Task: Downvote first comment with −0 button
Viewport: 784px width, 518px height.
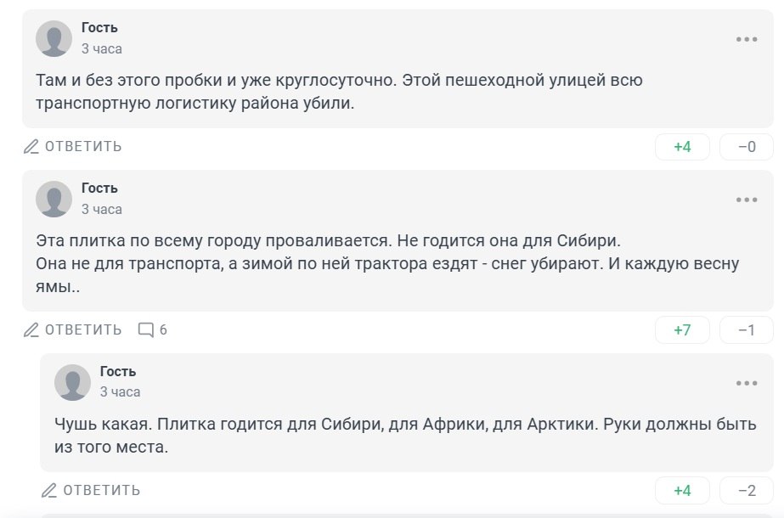Action: point(747,147)
